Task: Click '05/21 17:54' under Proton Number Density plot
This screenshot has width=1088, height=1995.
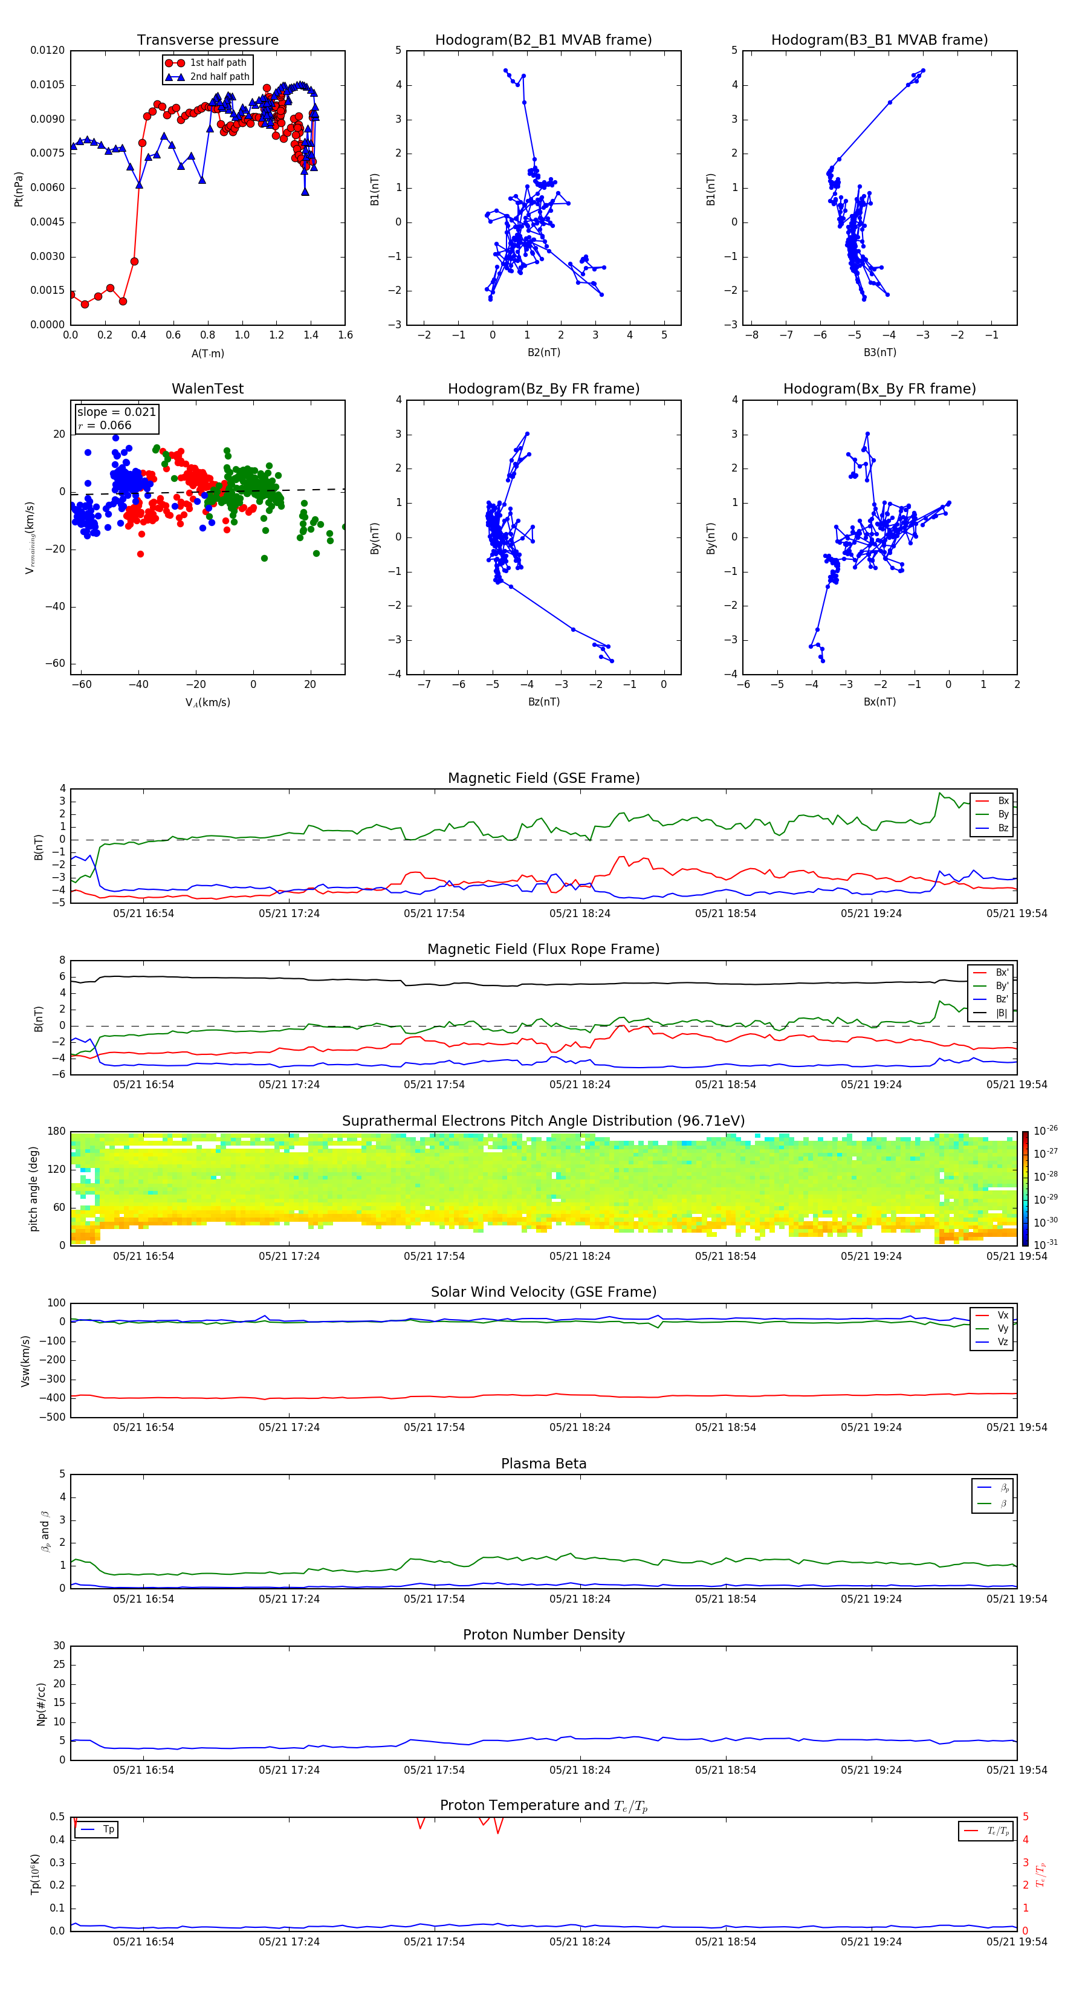Action: (435, 1770)
